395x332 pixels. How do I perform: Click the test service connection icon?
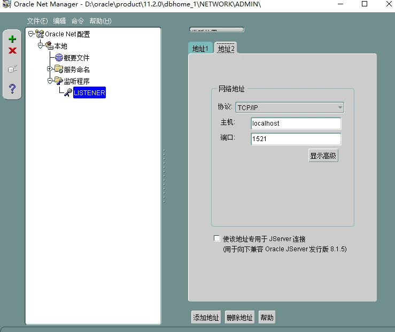click(12, 69)
